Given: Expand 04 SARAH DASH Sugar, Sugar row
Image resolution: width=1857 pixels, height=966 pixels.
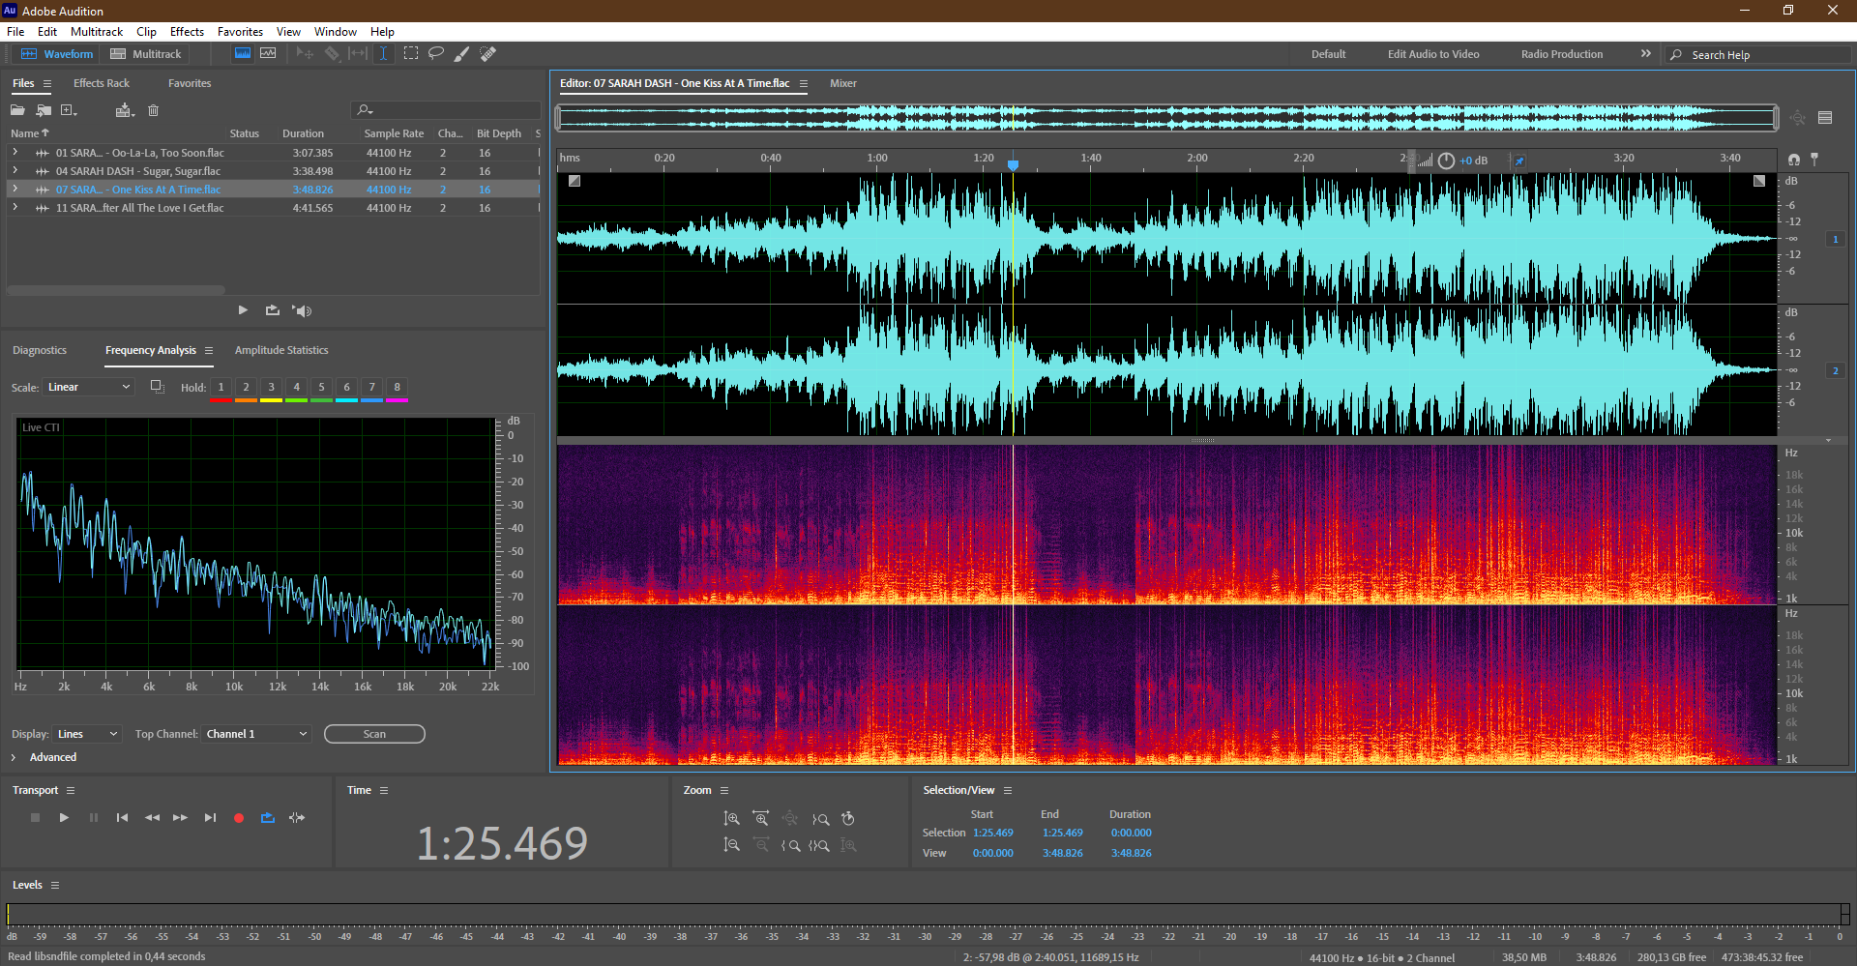Looking at the screenshot, I should 15,171.
